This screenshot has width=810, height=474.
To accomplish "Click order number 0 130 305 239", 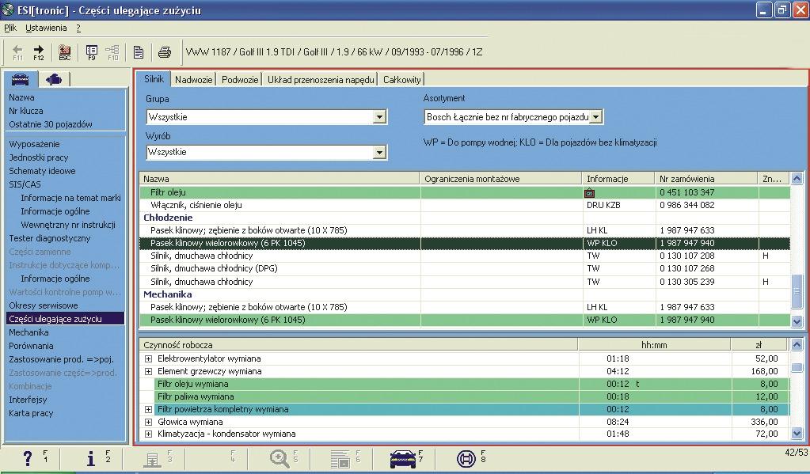I will click(687, 282).
